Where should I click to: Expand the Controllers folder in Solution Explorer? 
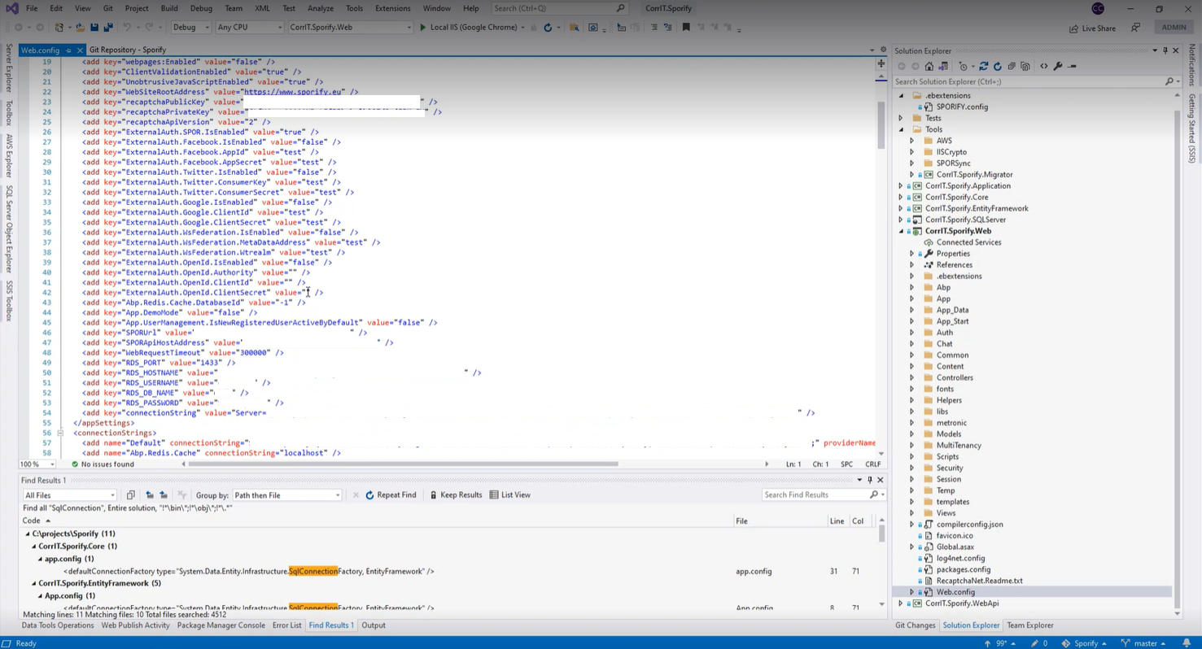(911, 378)
